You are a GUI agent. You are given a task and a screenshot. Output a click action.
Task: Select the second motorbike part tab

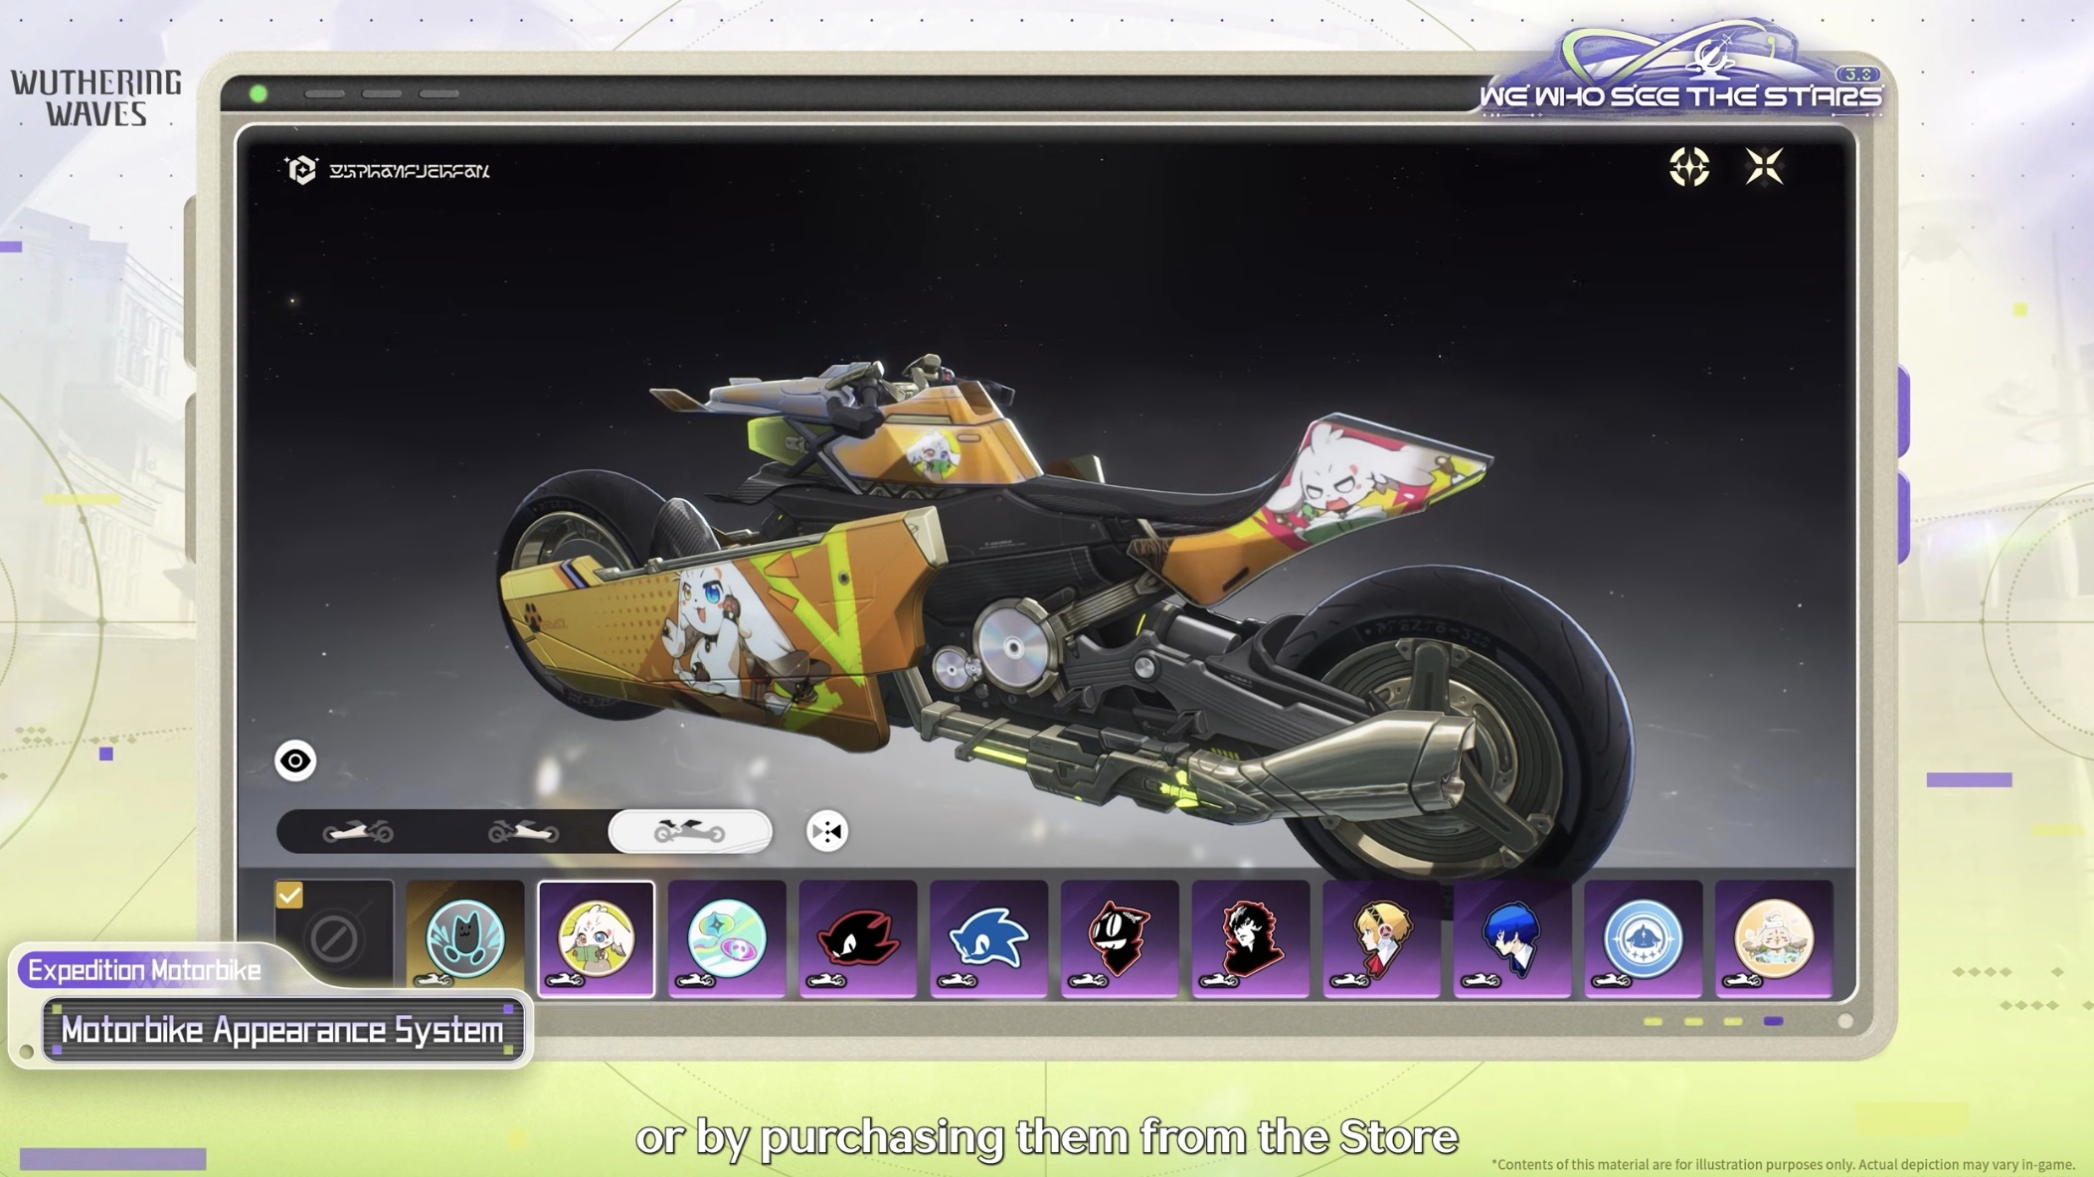coord(523,831)
